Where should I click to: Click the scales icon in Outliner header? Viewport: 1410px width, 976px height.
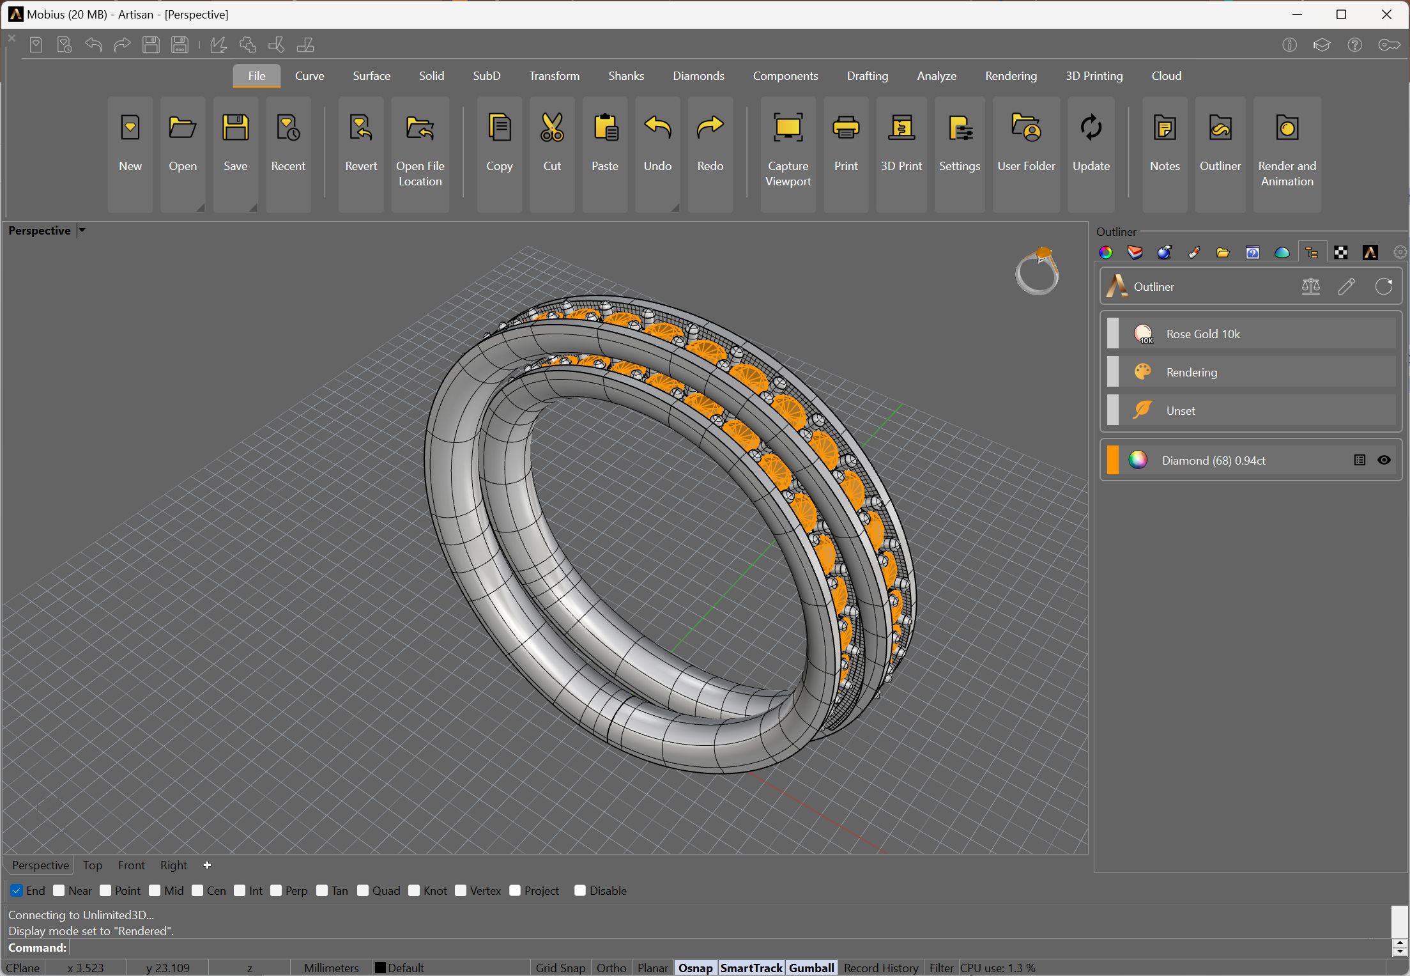point(1310,286)
